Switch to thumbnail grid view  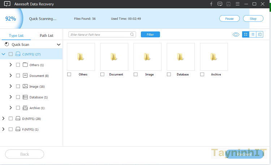coord(246,34)
